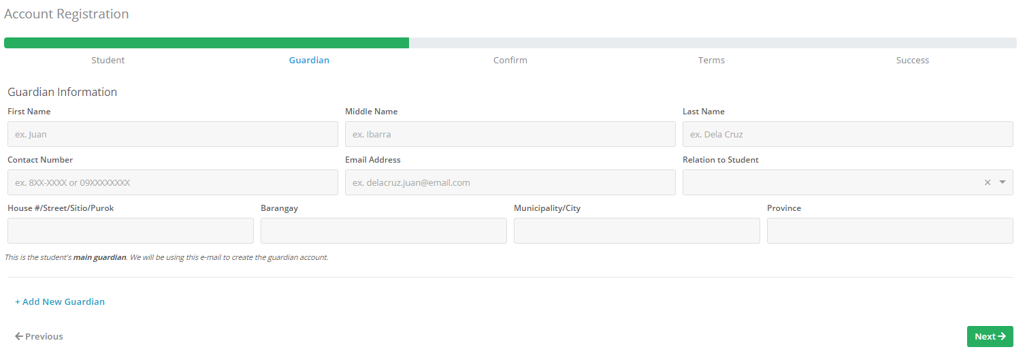Click the Success step label
The height and width of the screenshot is (360, 1027).
pos(912,60)
